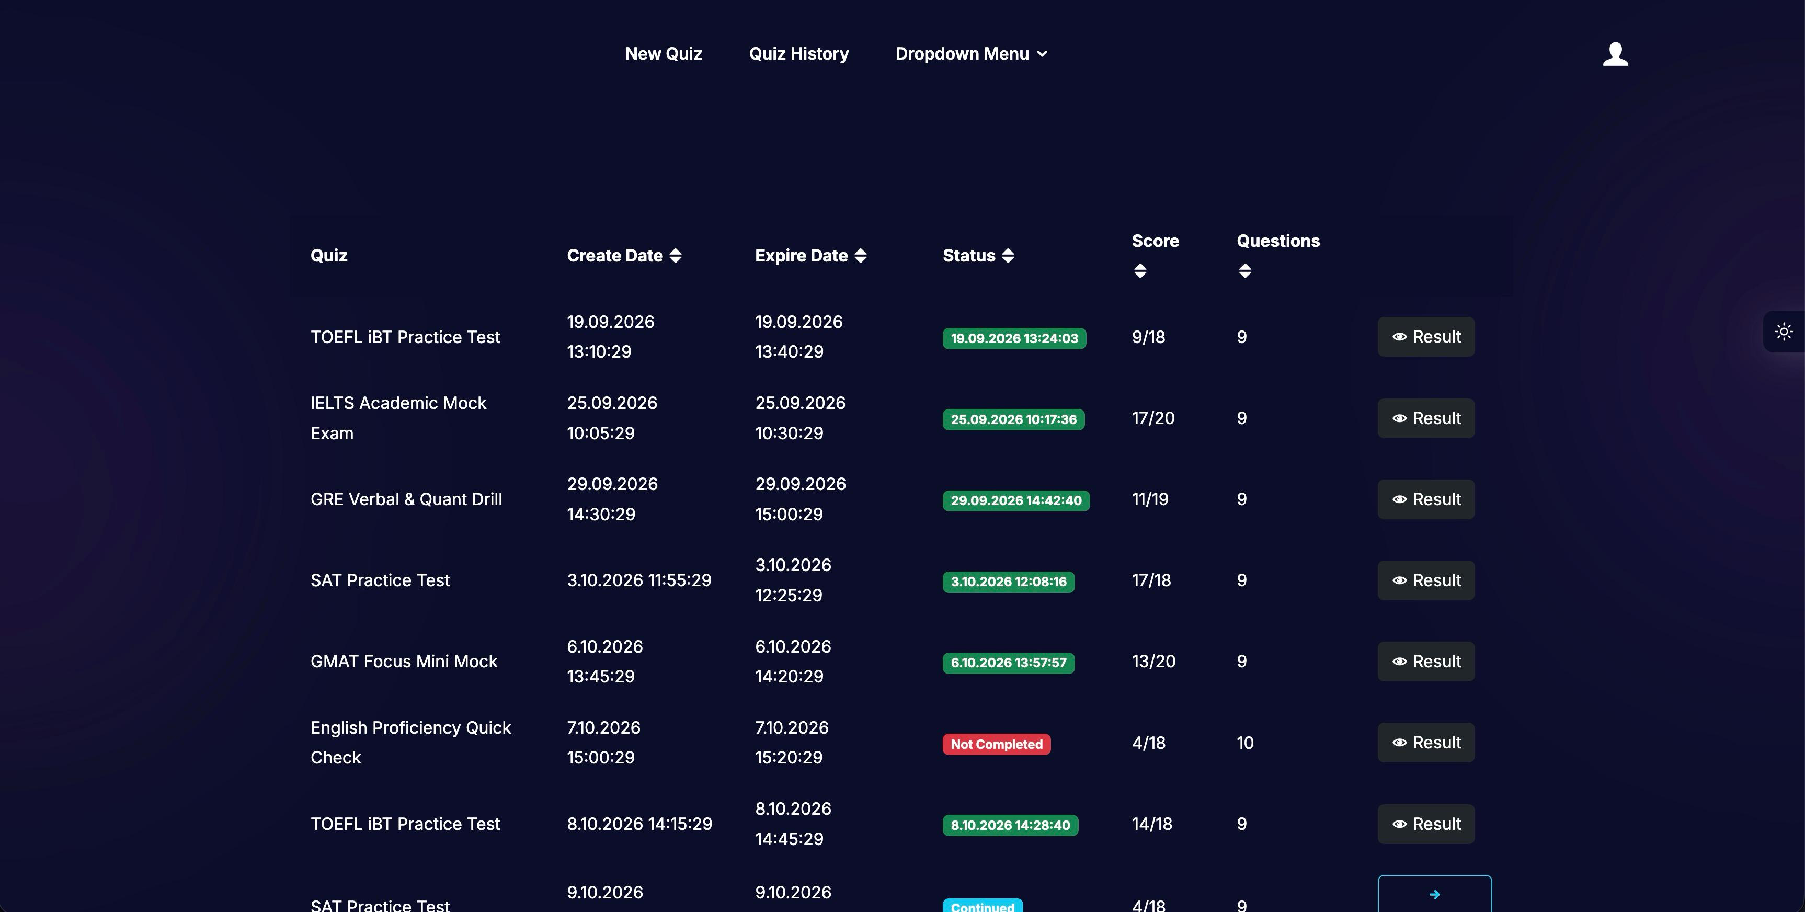Image resolution: width=1805 pixels, height=912 pixels.
Task: Click create date 3.10.2026 11:55:29
Action: click(x=639, y=580)
